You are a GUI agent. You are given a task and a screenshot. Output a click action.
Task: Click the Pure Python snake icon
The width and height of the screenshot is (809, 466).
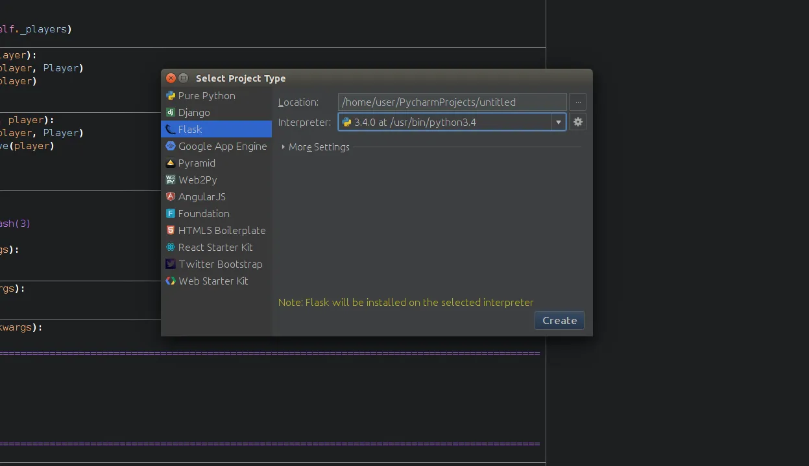tap(171, 95)
